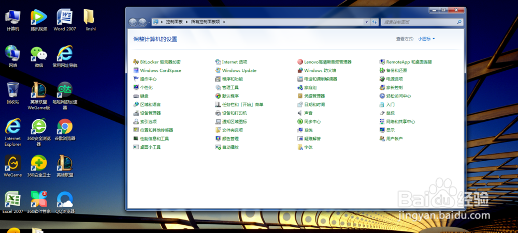Screen dimensions: 518x233
Task: Select the 英雄联盟WeGame版 desktop icon
Action: click(39, 96)
